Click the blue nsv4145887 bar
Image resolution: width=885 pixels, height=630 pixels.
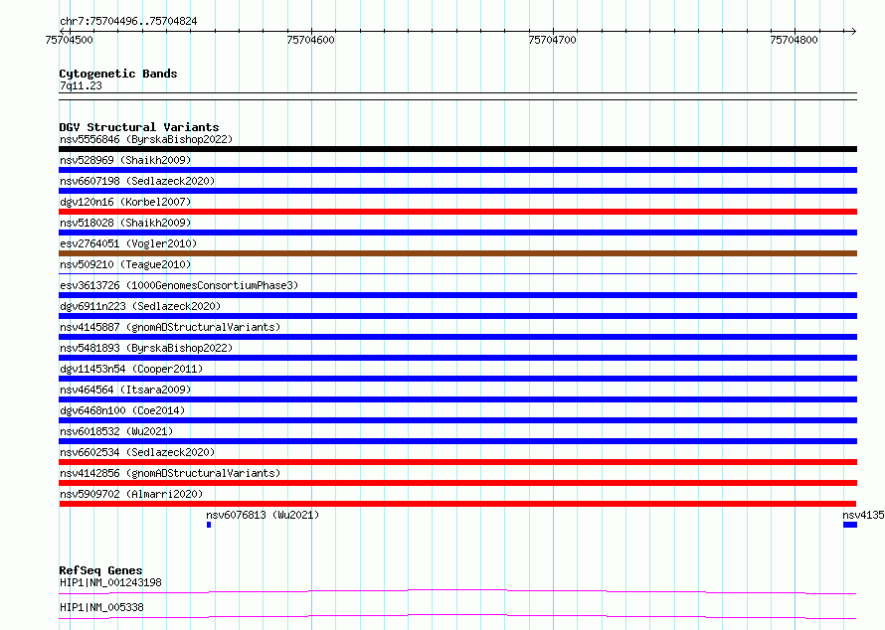pyautogui.click(x=457, y=337)
